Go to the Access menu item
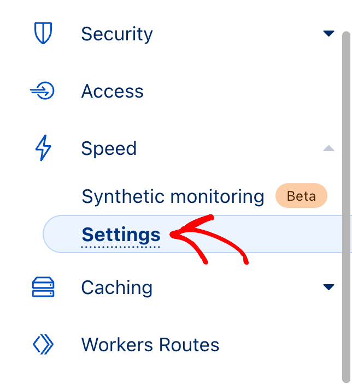The image size is (352, 384). pos(113,91)
